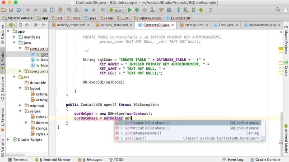Click the Save All toolbar icon
The height and width of the screenshot is (162, 289).
tap(11, 10)
